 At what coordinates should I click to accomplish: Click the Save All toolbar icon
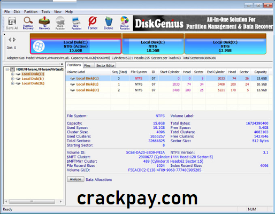coord(12,23)
